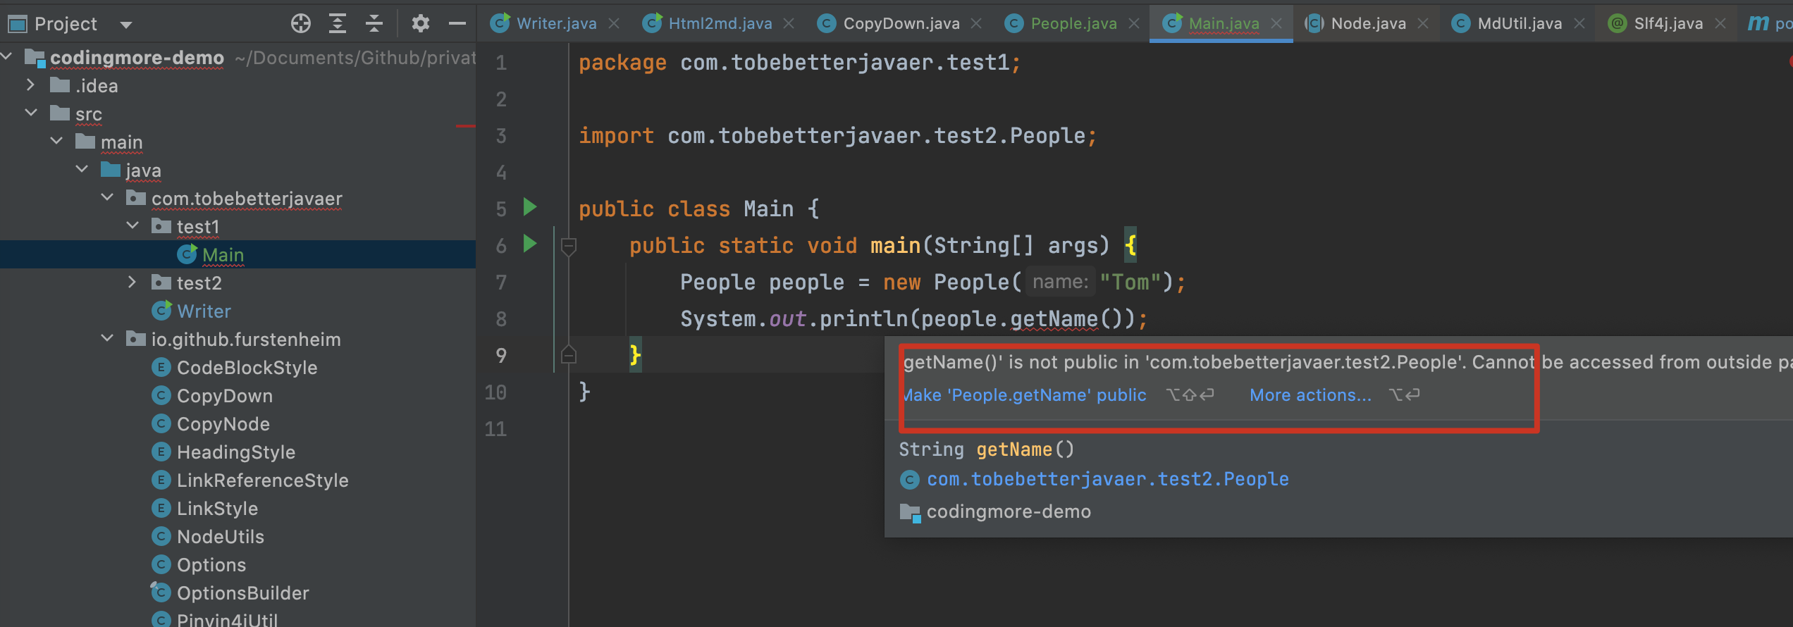This screenshot has width=1793, height=627.
Task: Toggle code fold marker at line 6
Action: click(569, 246)
